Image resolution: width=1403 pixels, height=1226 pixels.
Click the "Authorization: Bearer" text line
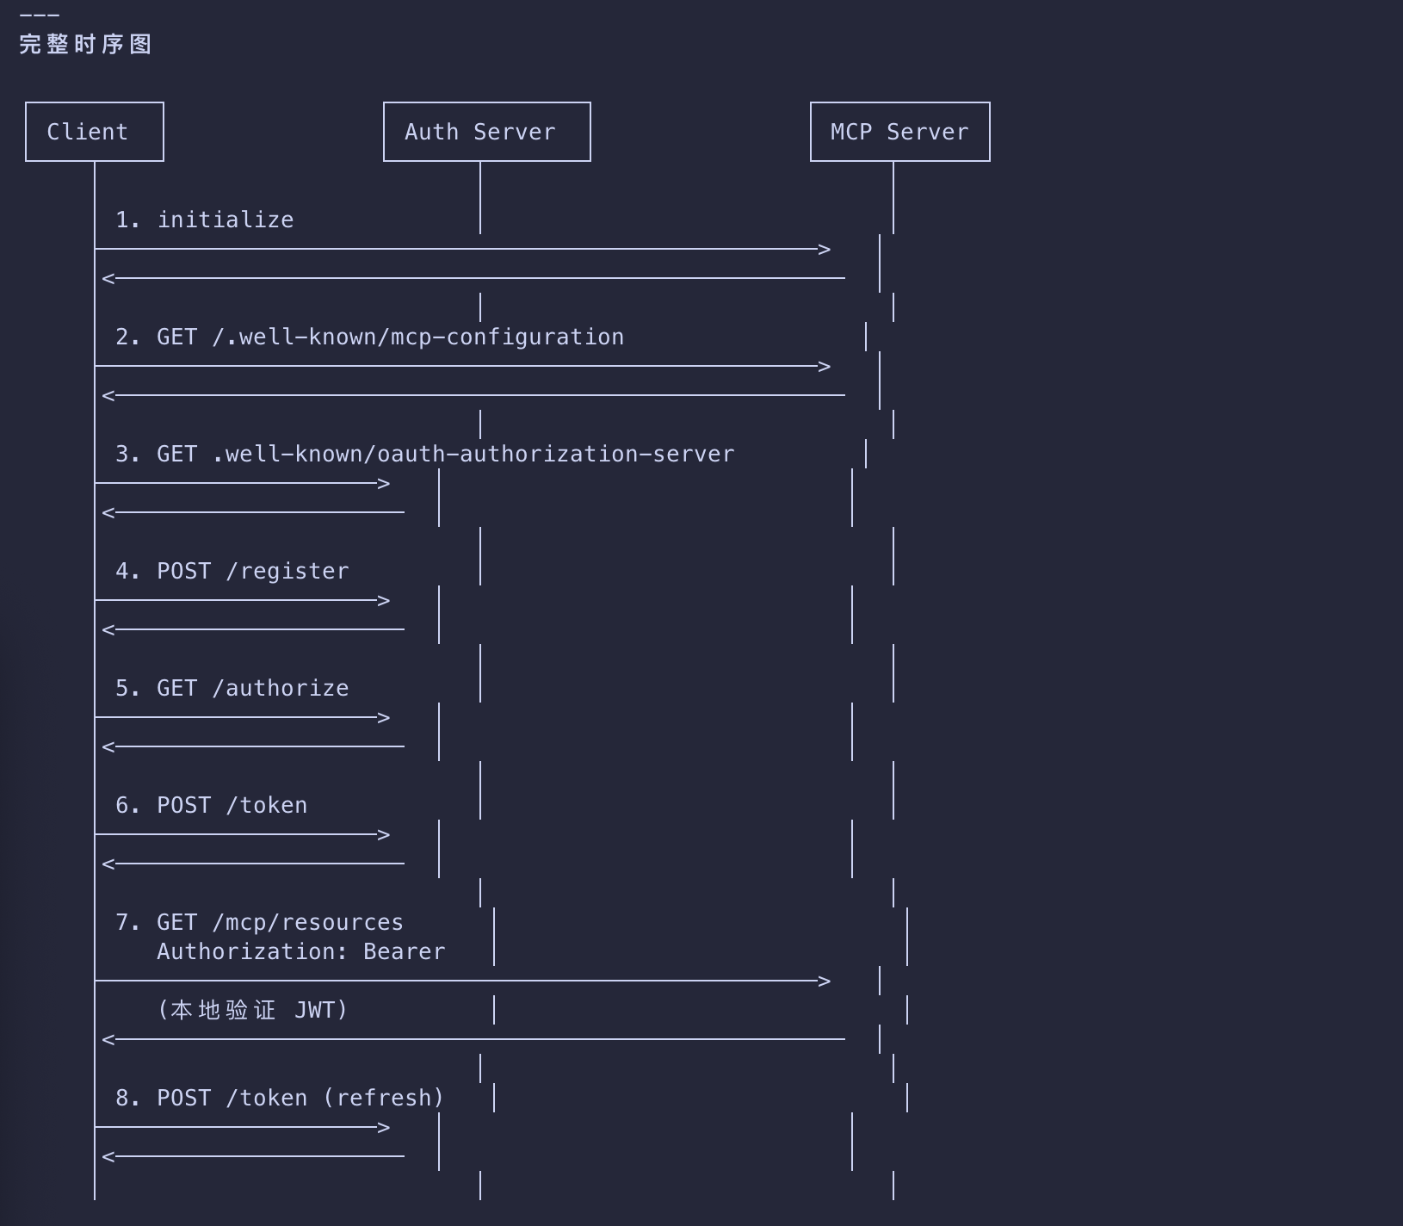[301, 952]
